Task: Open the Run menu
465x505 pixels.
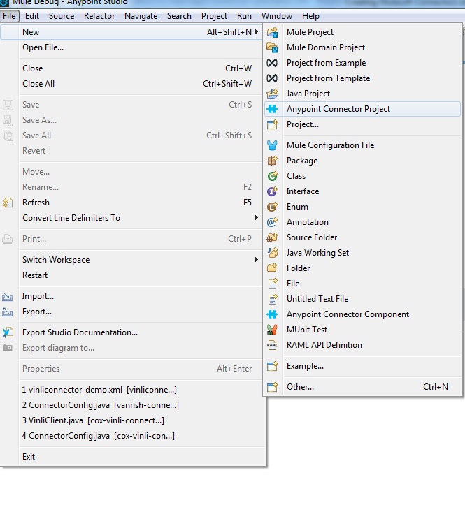Action: (244, 16)
